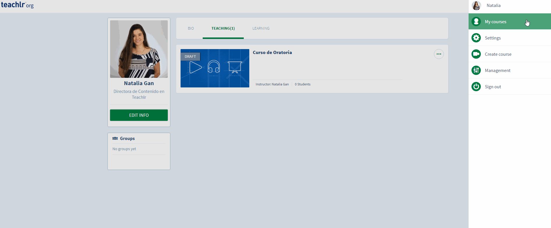Select Management in the side menu
The image size is (551, 228).
click(497, 71)
